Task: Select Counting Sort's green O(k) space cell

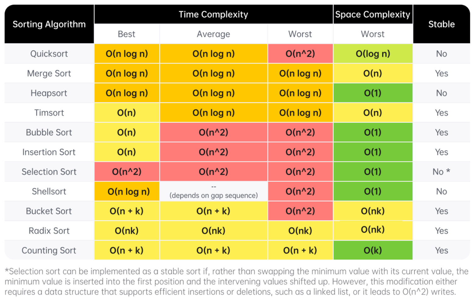Action: [373, 251]
